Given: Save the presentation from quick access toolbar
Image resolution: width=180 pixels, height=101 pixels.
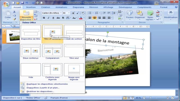Looking at the screenshot, I should (22, 3).
